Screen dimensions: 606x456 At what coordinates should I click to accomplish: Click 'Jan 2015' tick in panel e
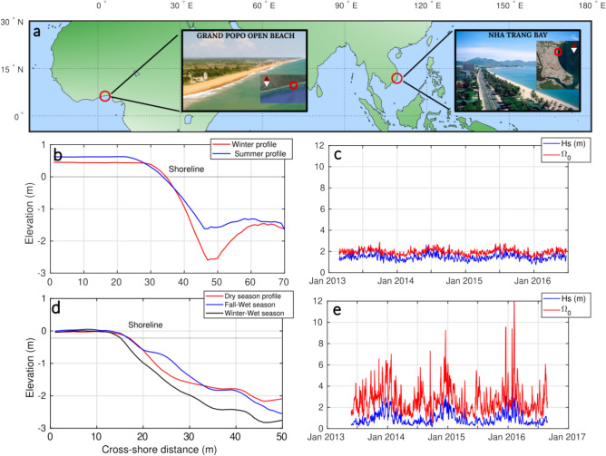(x=446, y=437)
